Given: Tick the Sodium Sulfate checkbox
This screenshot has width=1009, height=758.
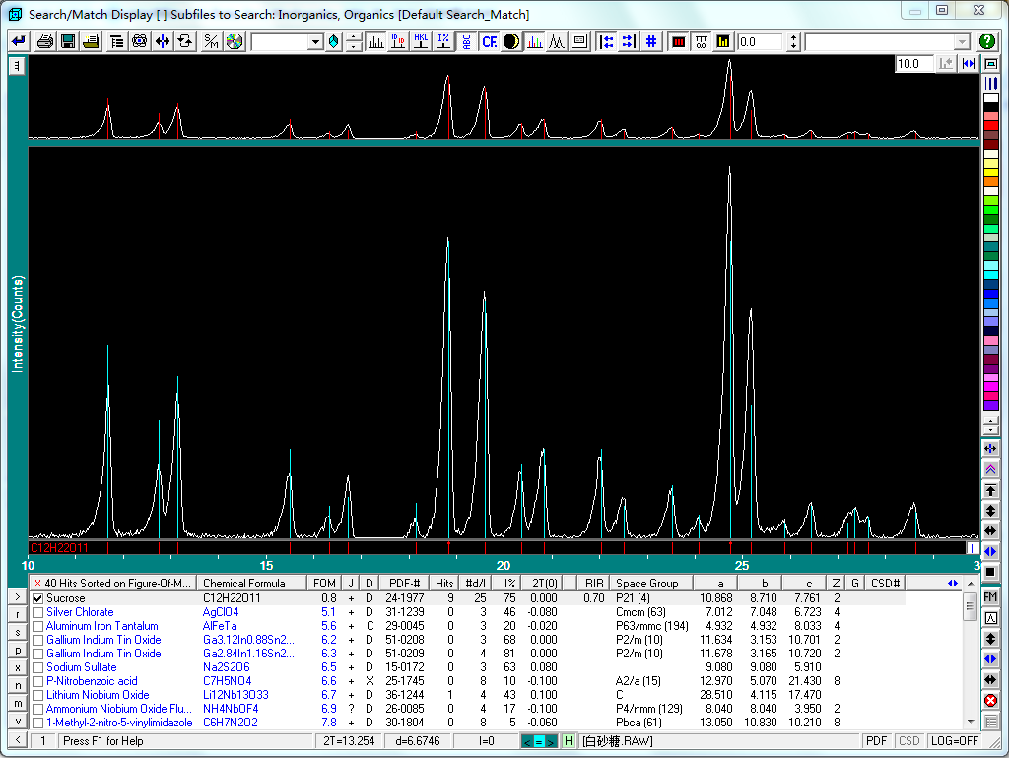Looking at the screenshot, I should click(38, 667).
